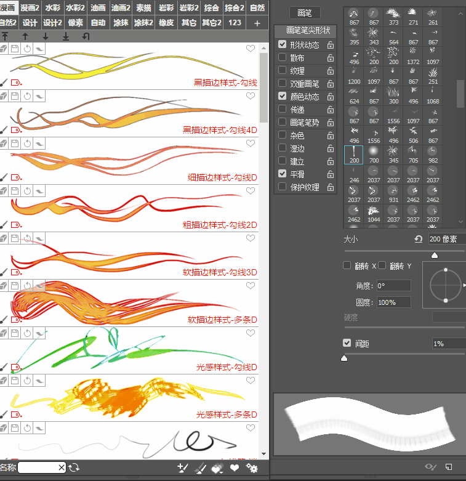Save icon on 黑描边样式-勾线 brush row
The width and height of the screenshot is (466, 481).
point(15,49)
